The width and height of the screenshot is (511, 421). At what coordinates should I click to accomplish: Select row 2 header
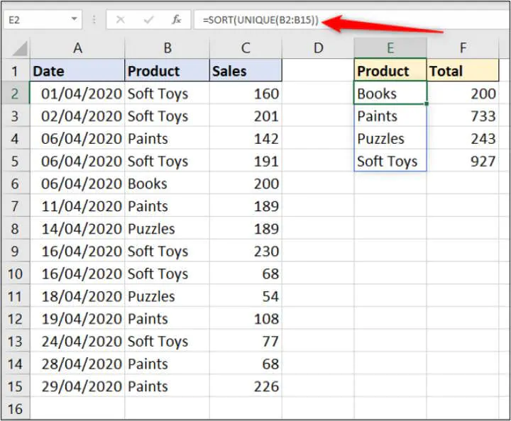[x=15, y=93]
